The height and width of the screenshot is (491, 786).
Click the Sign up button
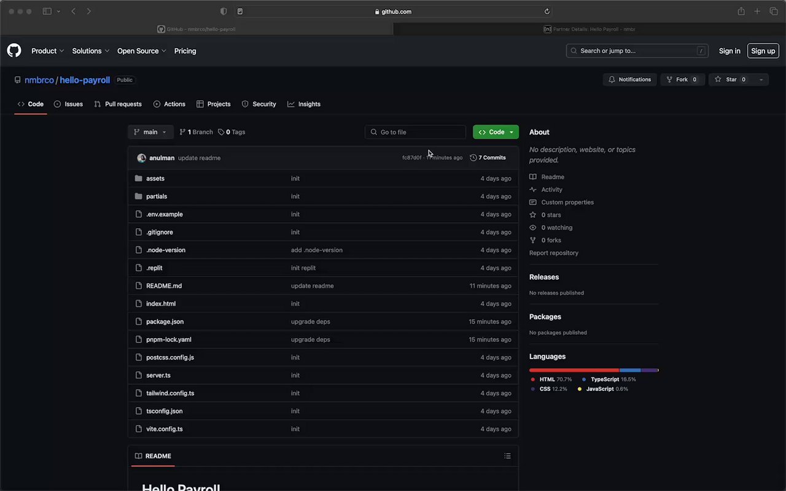763,51
